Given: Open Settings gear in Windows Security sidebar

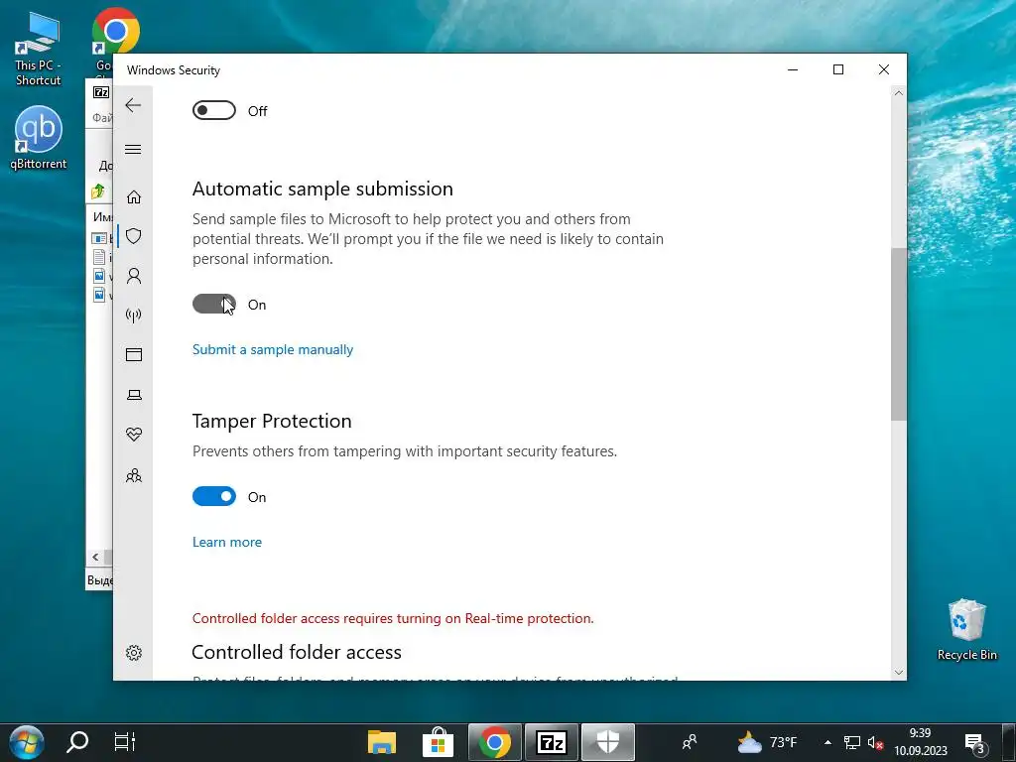Looking at the screenshot, I should (134, 653).
